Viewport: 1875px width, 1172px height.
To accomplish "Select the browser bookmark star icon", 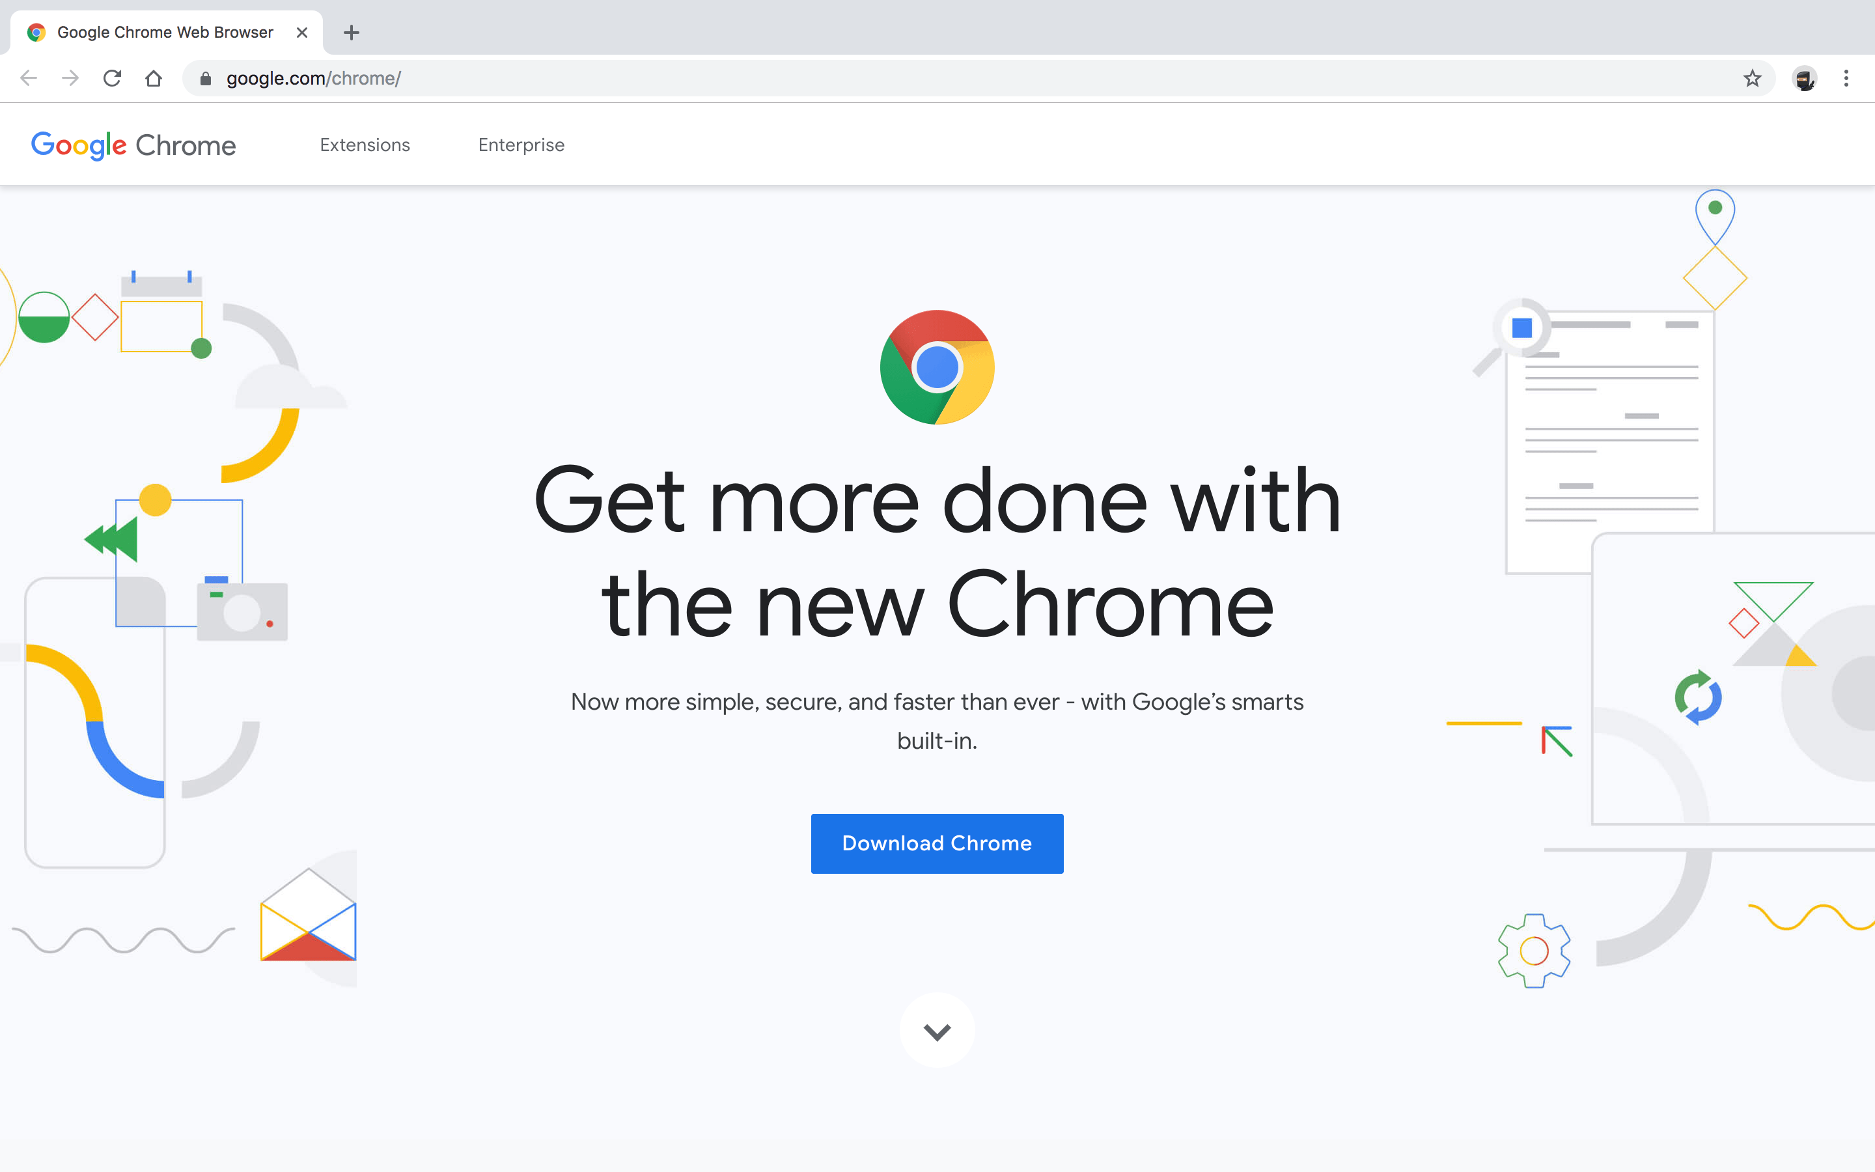I will point(1752,78).
